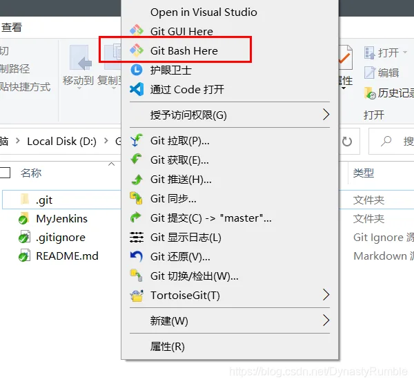Click the search input field
This screenshot has height=384, width=414.
(391, 142)
